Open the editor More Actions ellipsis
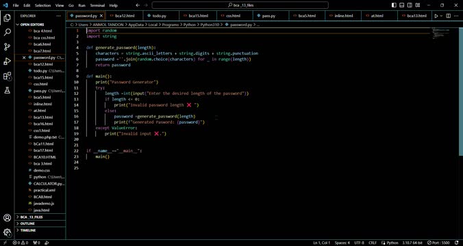The height and width of the screenshot is (246, 463). pos(457,16)
